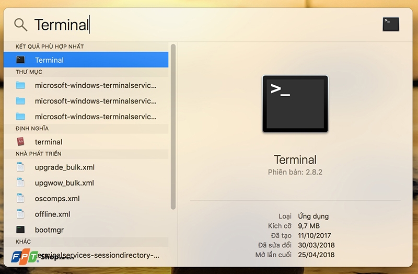Click the Spotlight magnifying glass icon
The height and width of the screenshot is (274, 418).
coord(20,25)
